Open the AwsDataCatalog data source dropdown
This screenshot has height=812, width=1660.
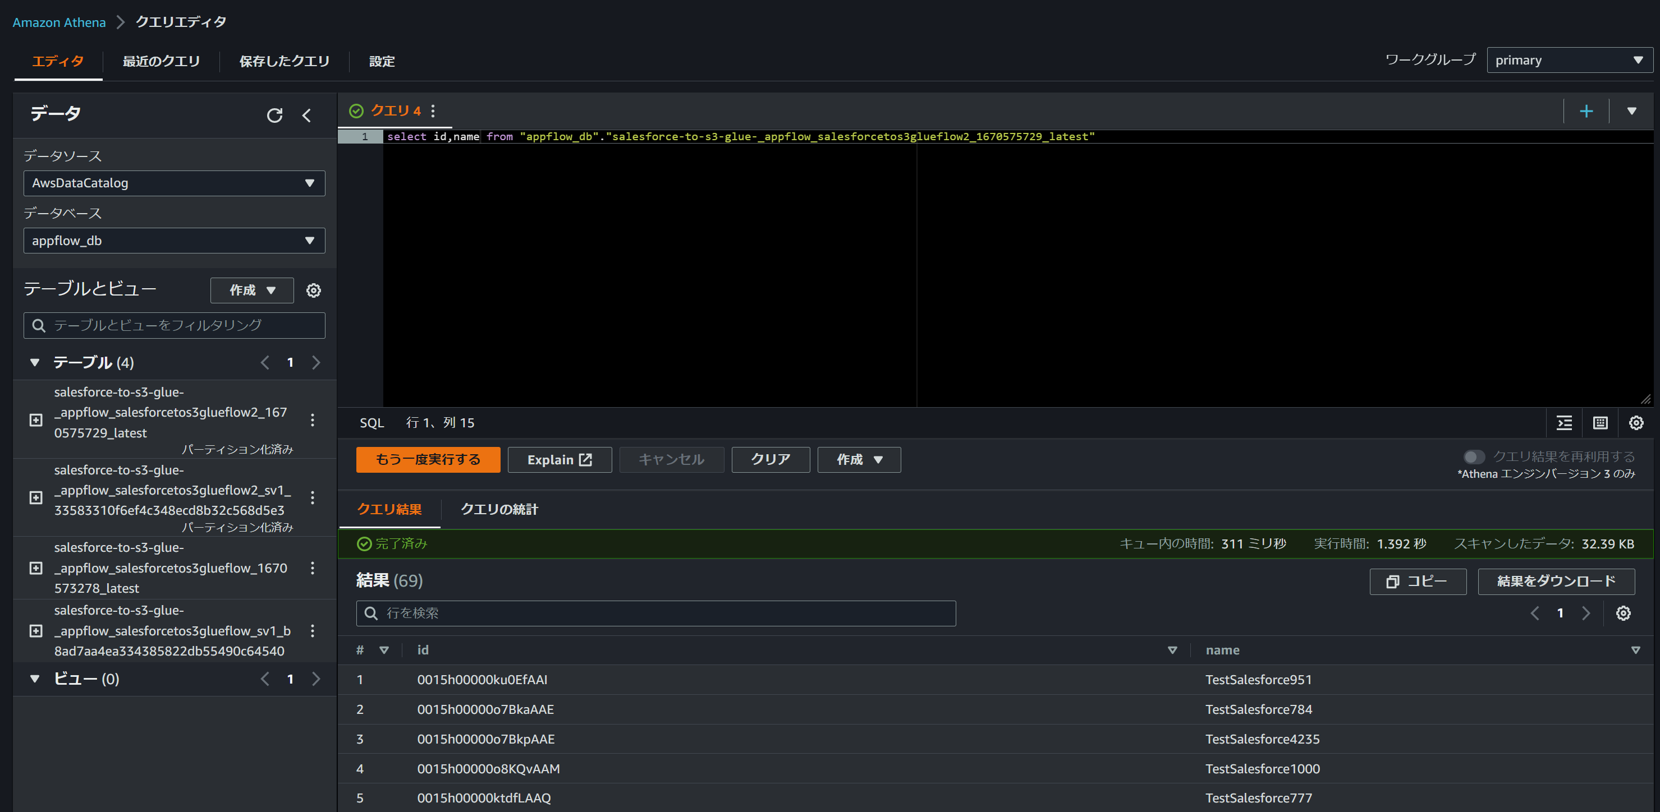coord(174,183)
